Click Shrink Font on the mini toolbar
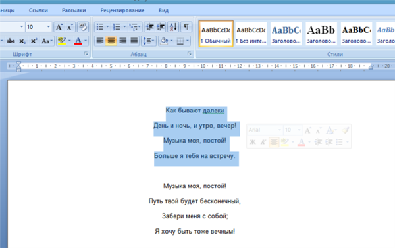This screenshot has height=248, width=395. point(318,130)
